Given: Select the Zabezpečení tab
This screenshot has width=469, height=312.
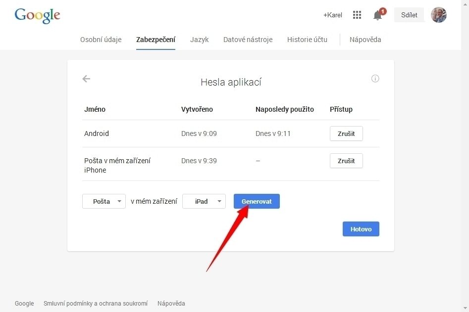Looking at the screenshot, I should (x=156, y=40).
